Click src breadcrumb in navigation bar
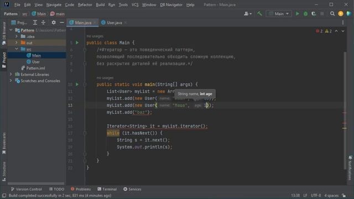354x199 pixels. point(24,14)
